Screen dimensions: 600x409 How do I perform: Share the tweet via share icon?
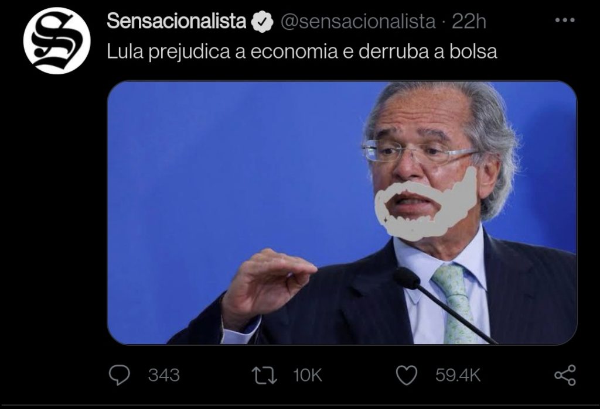pos(565,375)
